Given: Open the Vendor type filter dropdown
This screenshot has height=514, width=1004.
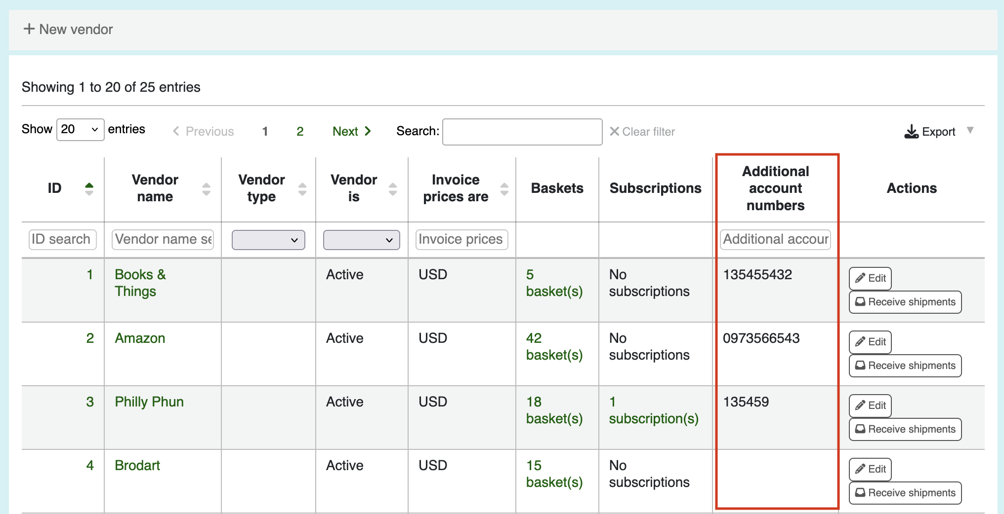Looking at the screenshot, I should coord(268,240).
